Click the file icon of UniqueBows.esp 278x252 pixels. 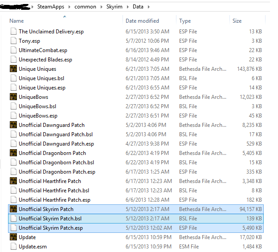13,116
